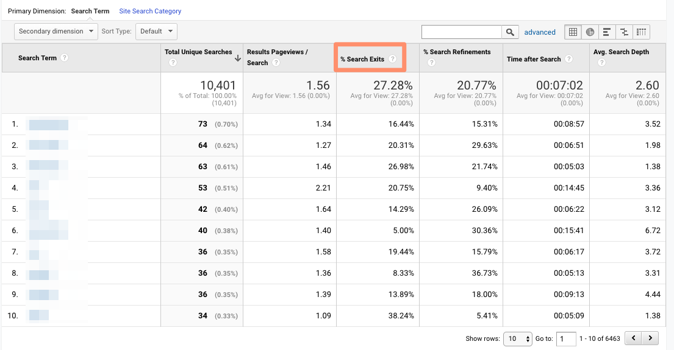Switch to pie chart percentage view

point(590,32)
